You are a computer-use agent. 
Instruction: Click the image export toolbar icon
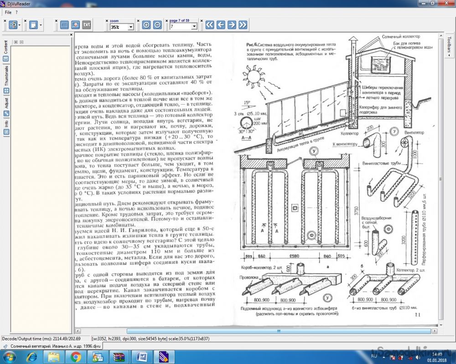pyautogui.click(x=75, y=25)
